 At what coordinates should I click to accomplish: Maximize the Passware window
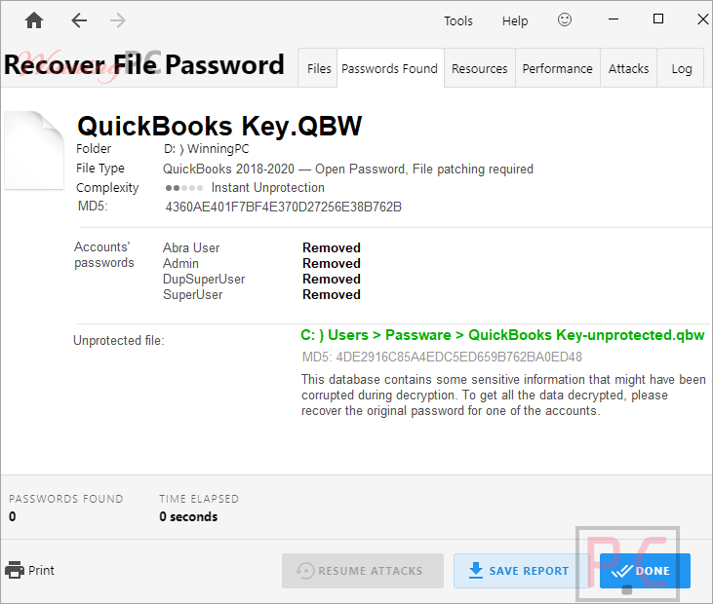[x=658, y=19]
